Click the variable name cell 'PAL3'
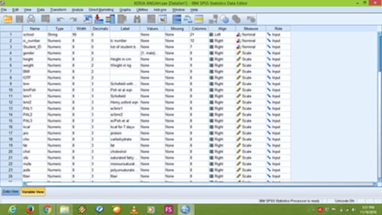Image resolution: width=382 pixels, height=215 pixels. [x=35, y=121]
